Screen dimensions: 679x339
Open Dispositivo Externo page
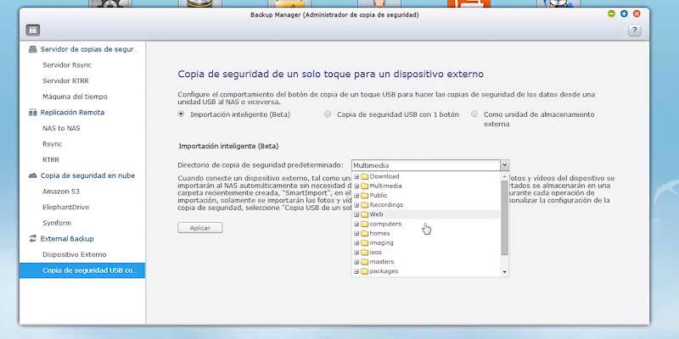pyautogui.click(x=74, y=254)
